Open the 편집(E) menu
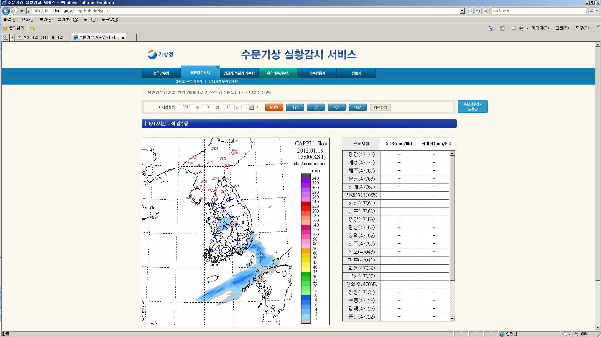Image resolution: width=601 pixels, height=337 pixels. click(28, 19)
